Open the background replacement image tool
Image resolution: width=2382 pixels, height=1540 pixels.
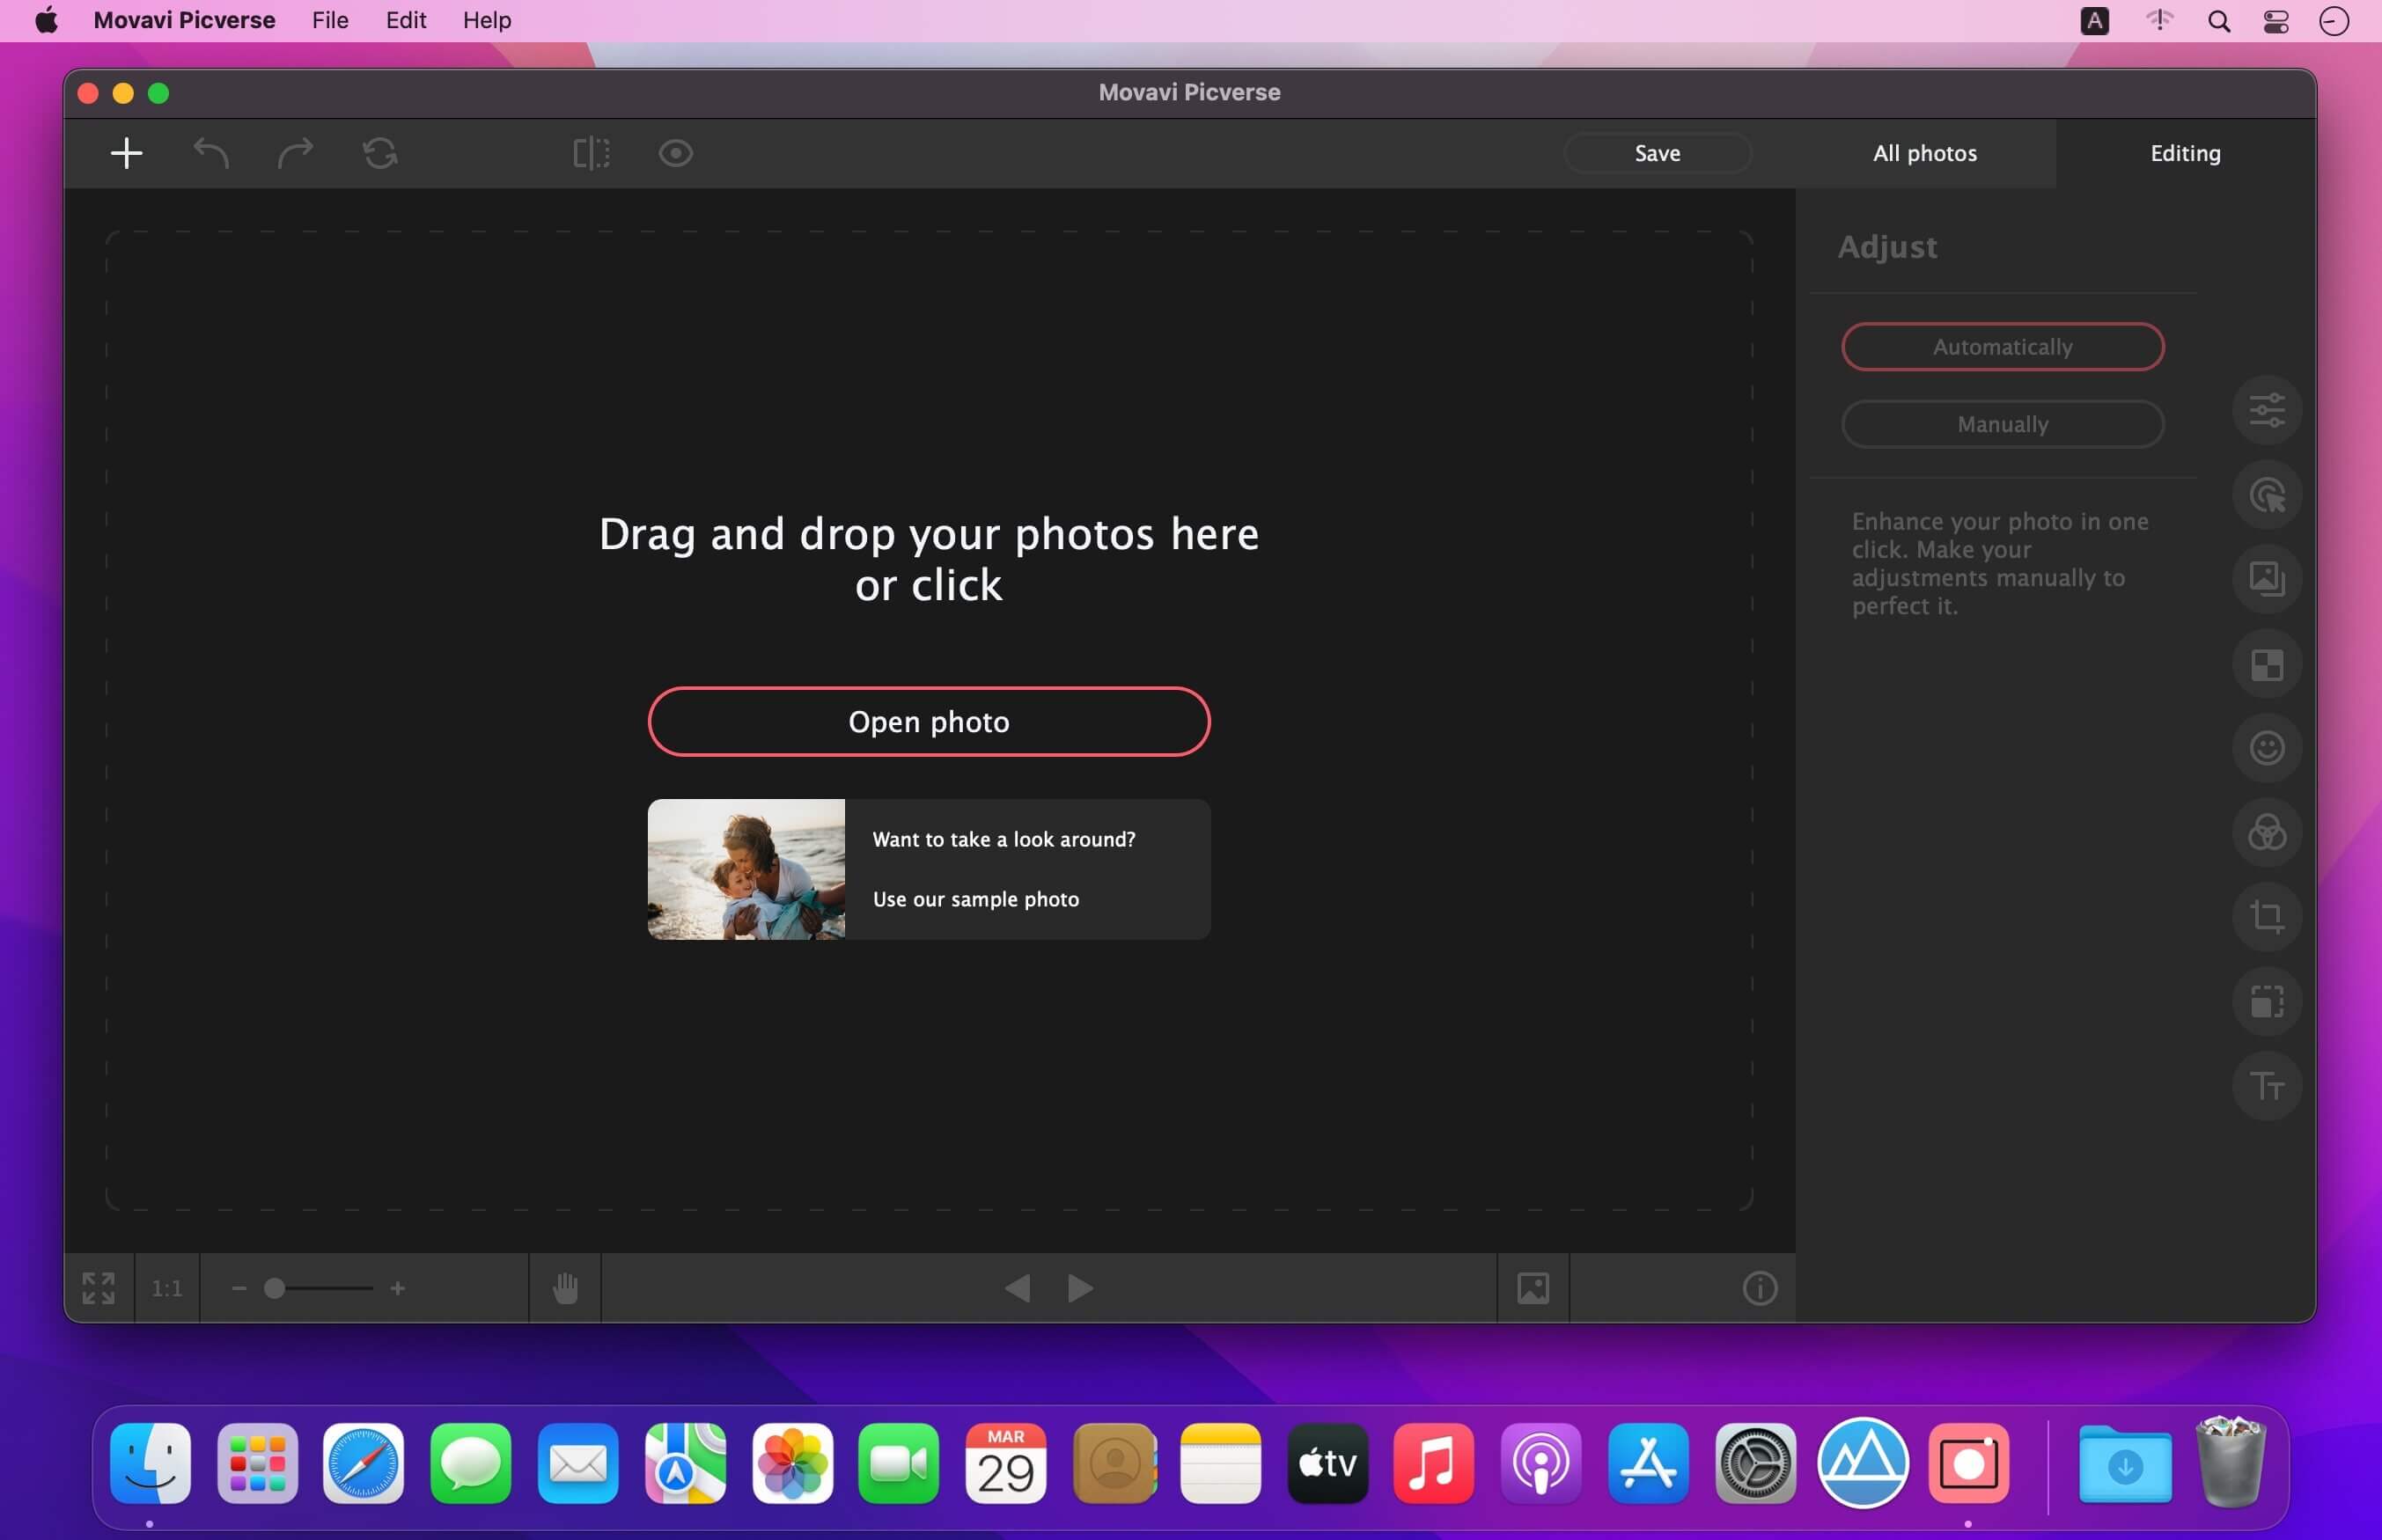(2267, 579)
